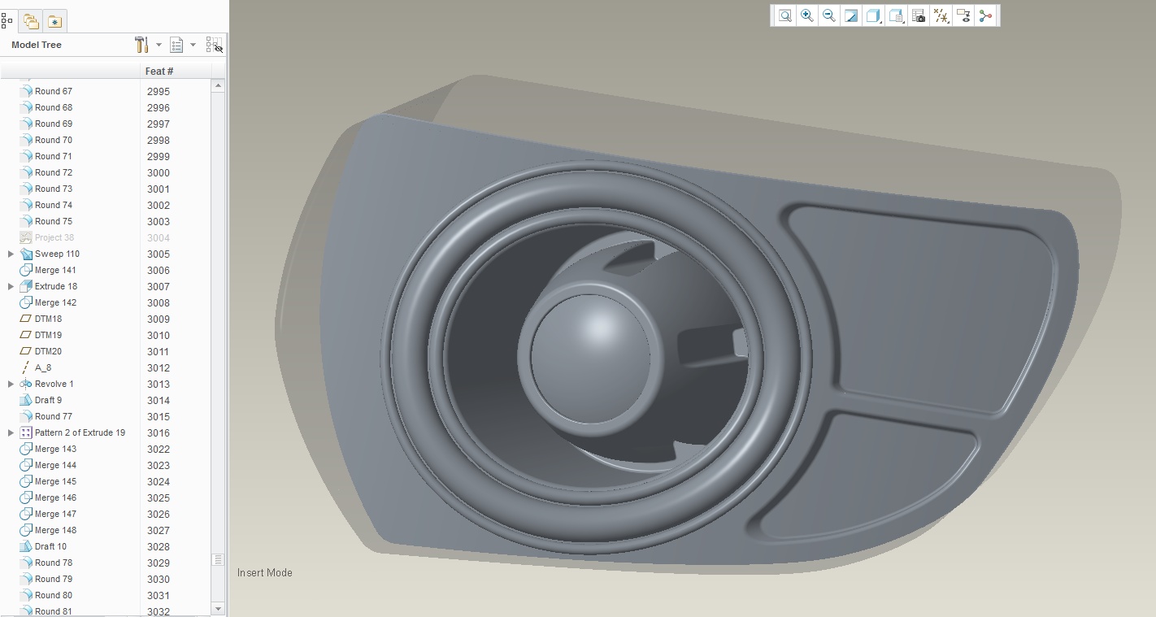
Task: Switch to the Favorites folder tab
Action: click(54, 21)
